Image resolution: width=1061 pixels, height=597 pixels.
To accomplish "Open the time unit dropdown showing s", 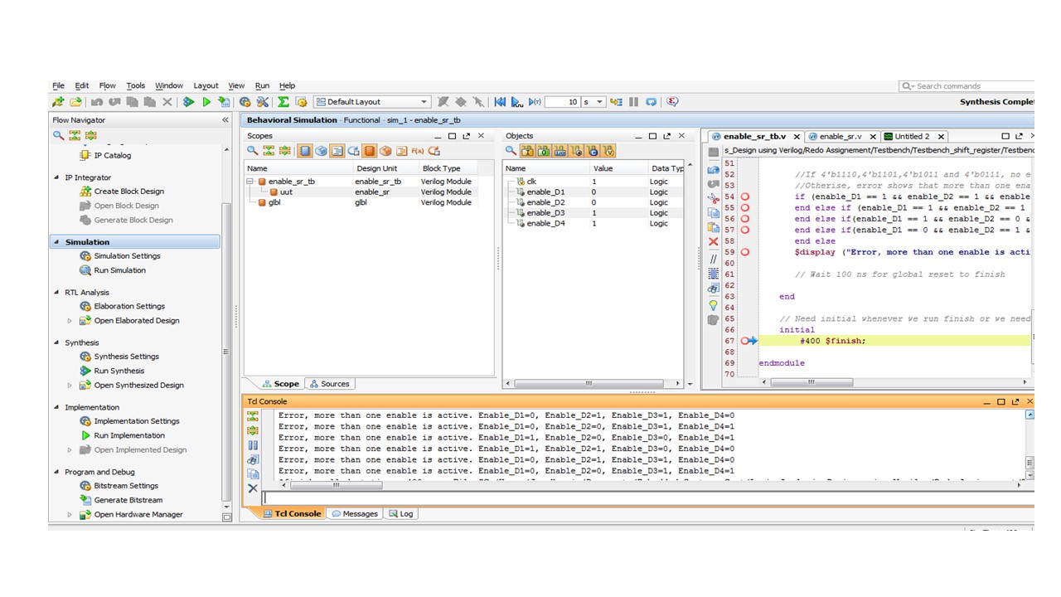I will [593, 102].
